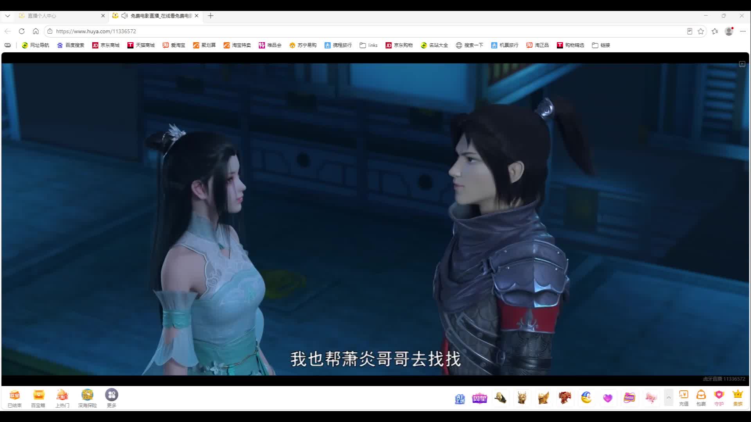Open the 贵族 crown icon
Screen dimensions: 751x422
click(738, 398)
